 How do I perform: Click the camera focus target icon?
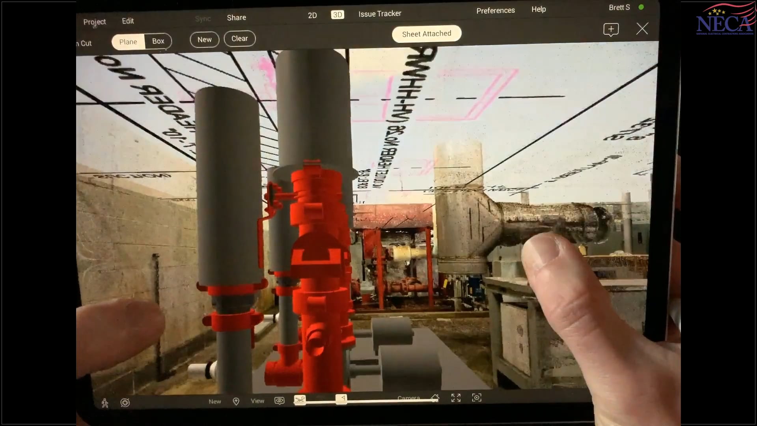pos(477,398)
